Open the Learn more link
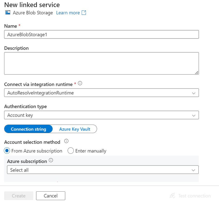This screenshot has width=219, height=204. pos(68,13)
